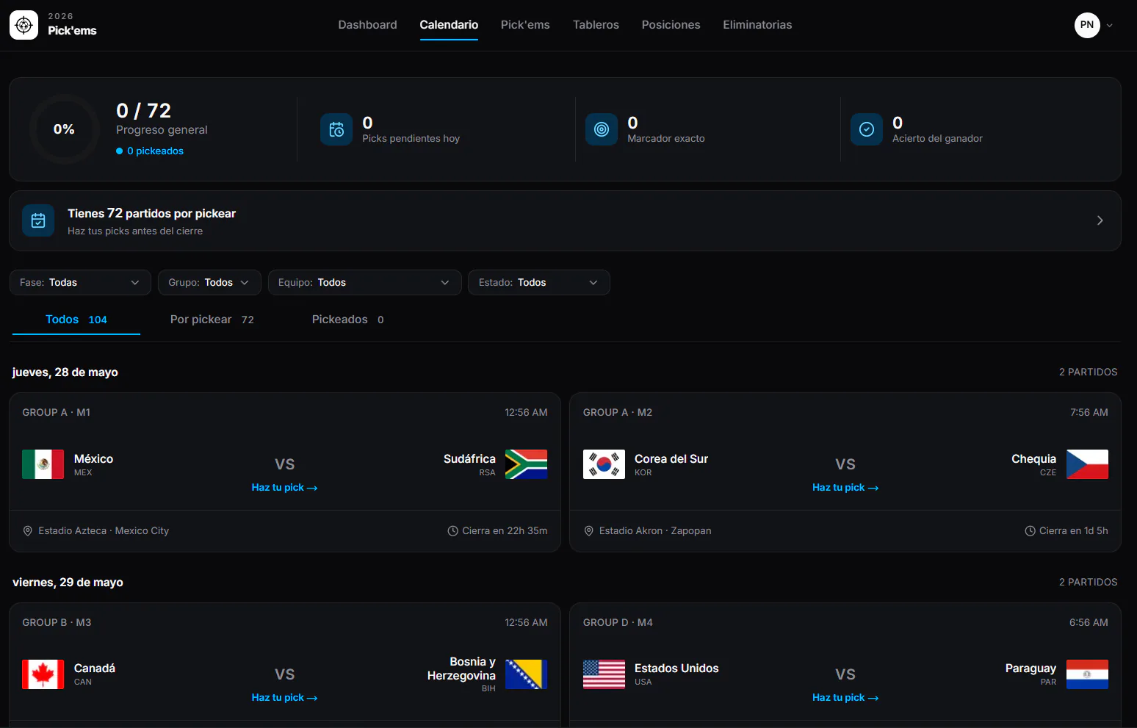Click the Progreso general label

(x=162, y=130)
